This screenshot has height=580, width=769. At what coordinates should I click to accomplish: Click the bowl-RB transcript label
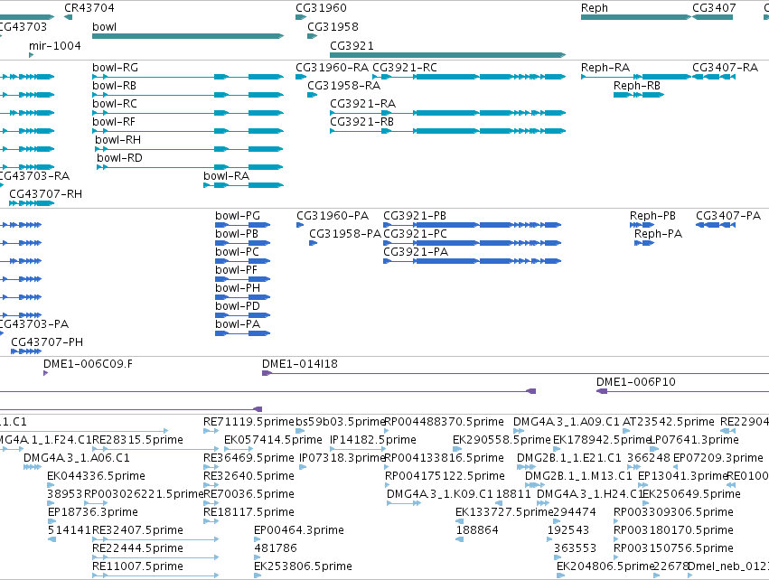[114, 85]
